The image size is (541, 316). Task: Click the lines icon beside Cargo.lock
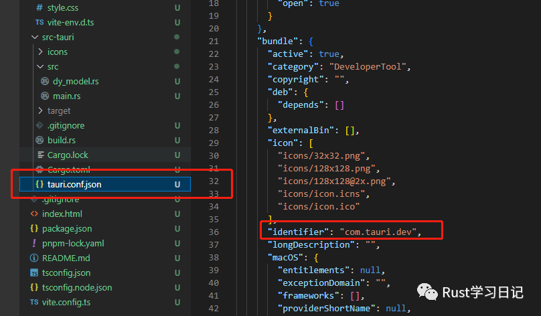(x=40, y=155)
